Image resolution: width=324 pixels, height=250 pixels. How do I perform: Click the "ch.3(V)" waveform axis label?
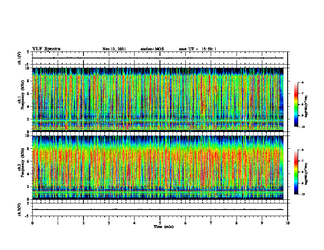(20, 210)
